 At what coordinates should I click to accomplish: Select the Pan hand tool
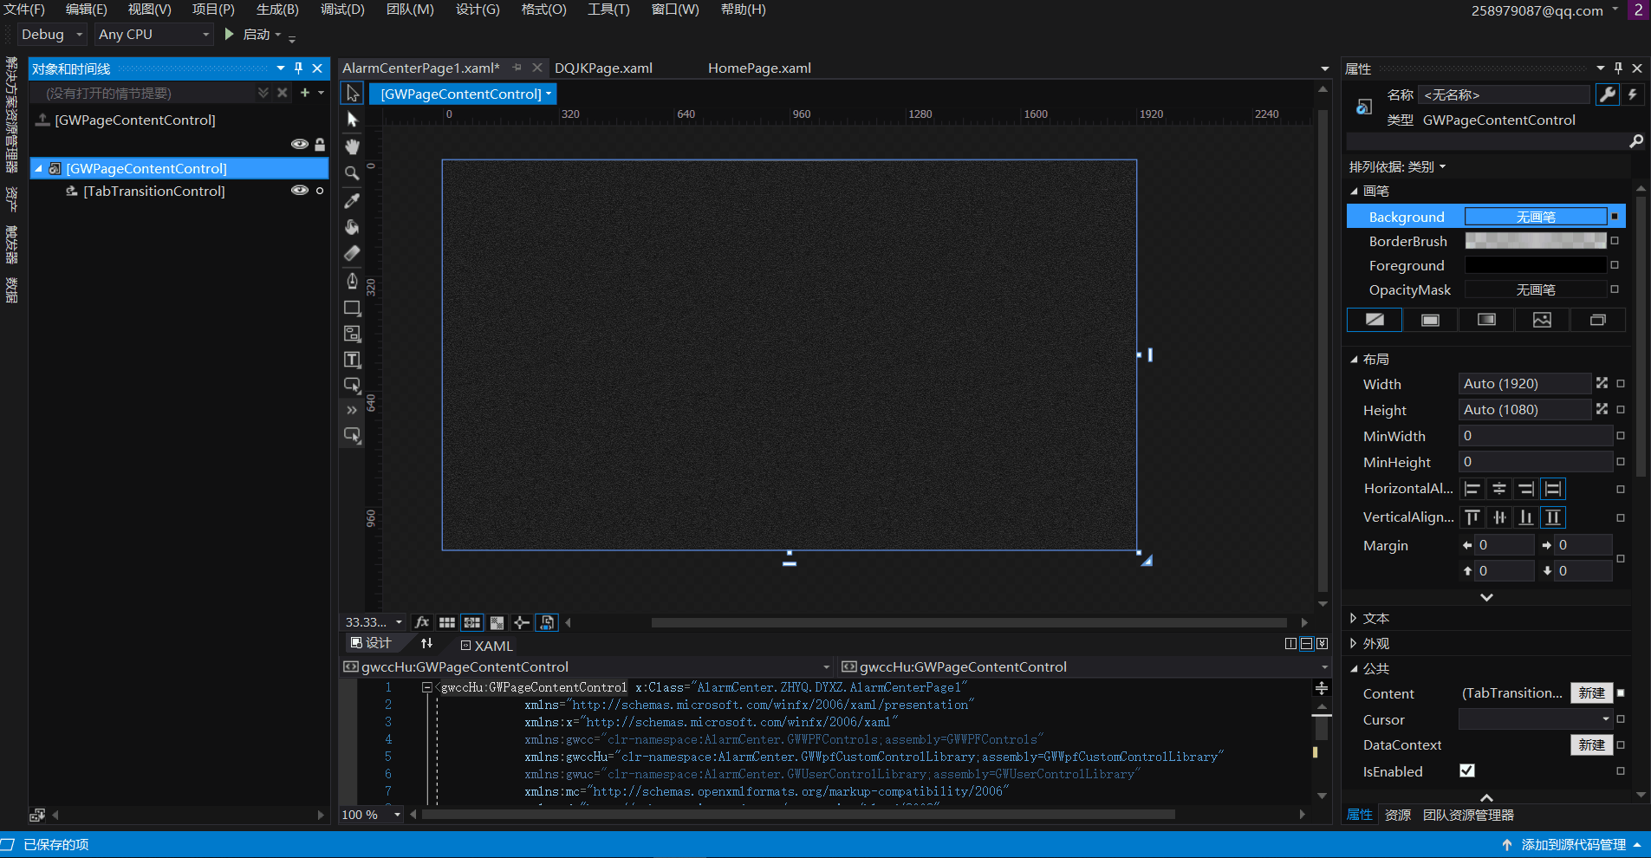pos(352,146)
